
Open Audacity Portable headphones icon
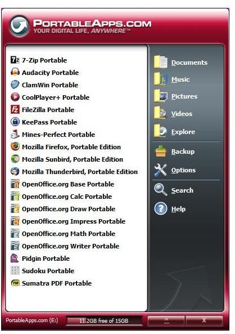(15, 73)
